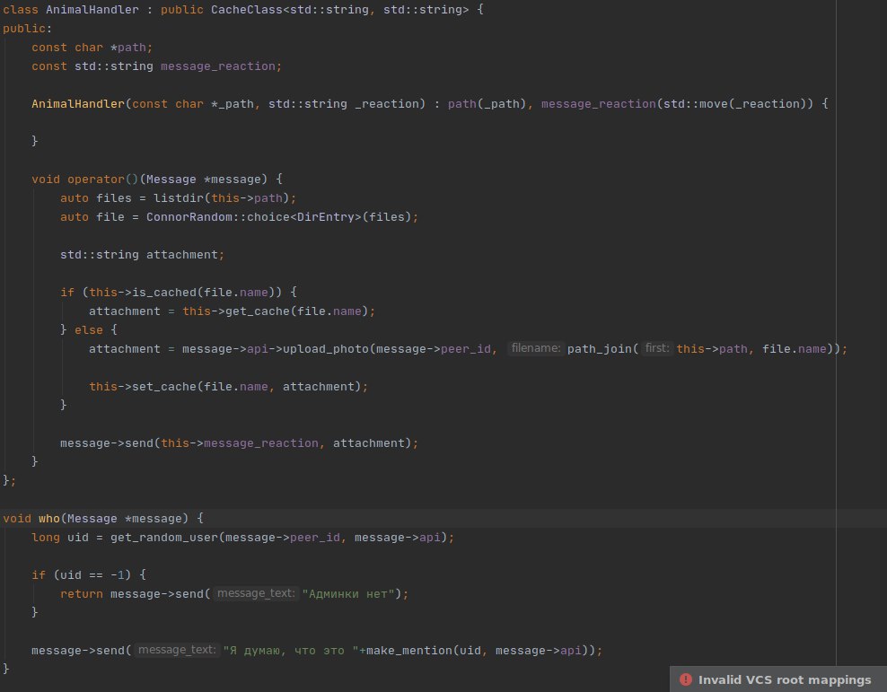Image resolution: width=887 pixels, height=692 pixels.
Task: Click 'DirEntry' template argument
Action: click(x=326, y=217)
